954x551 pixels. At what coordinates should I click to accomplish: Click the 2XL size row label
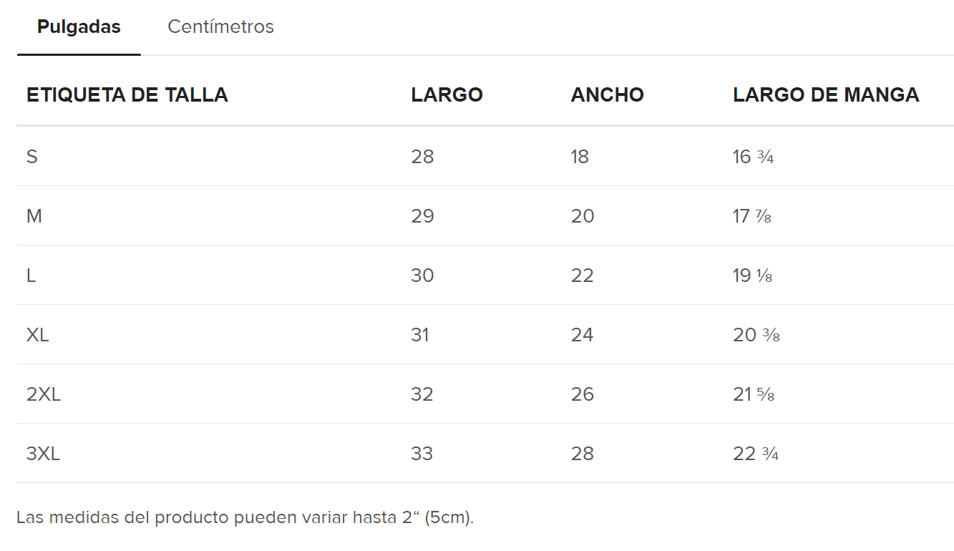44,394
